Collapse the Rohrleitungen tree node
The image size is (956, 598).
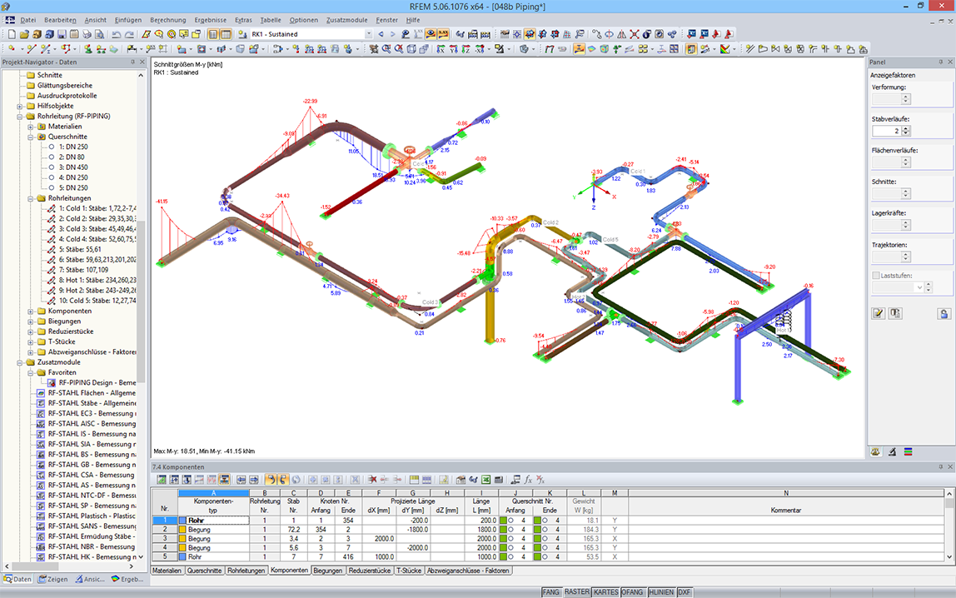click(x=31, y=199)
